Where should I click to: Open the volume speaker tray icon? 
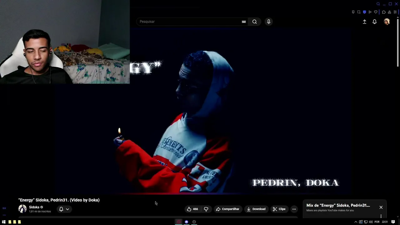[371, 222]
